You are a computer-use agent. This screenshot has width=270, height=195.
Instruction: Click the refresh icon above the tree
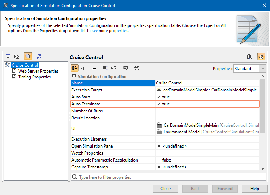[39, 56]
